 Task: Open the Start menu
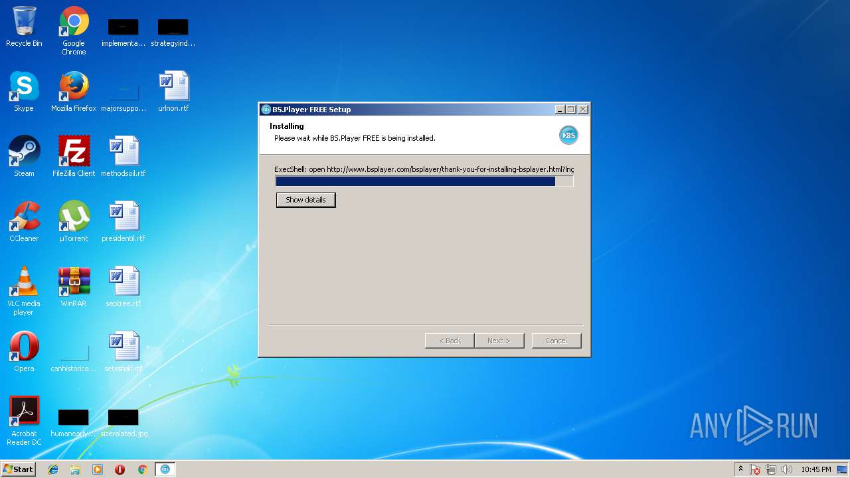pos(19,469)
